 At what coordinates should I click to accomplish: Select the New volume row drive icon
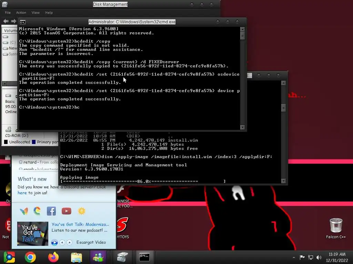pyautogui.click(x=6, y=48)
